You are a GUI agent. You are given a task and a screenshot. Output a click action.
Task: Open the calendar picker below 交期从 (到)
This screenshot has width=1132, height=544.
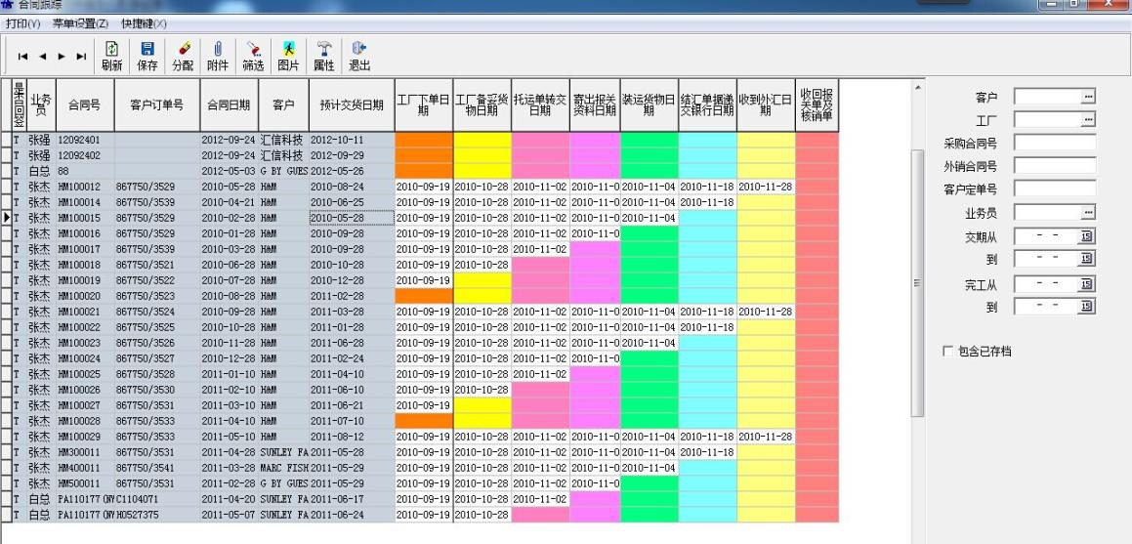[x=1087, y=258]
